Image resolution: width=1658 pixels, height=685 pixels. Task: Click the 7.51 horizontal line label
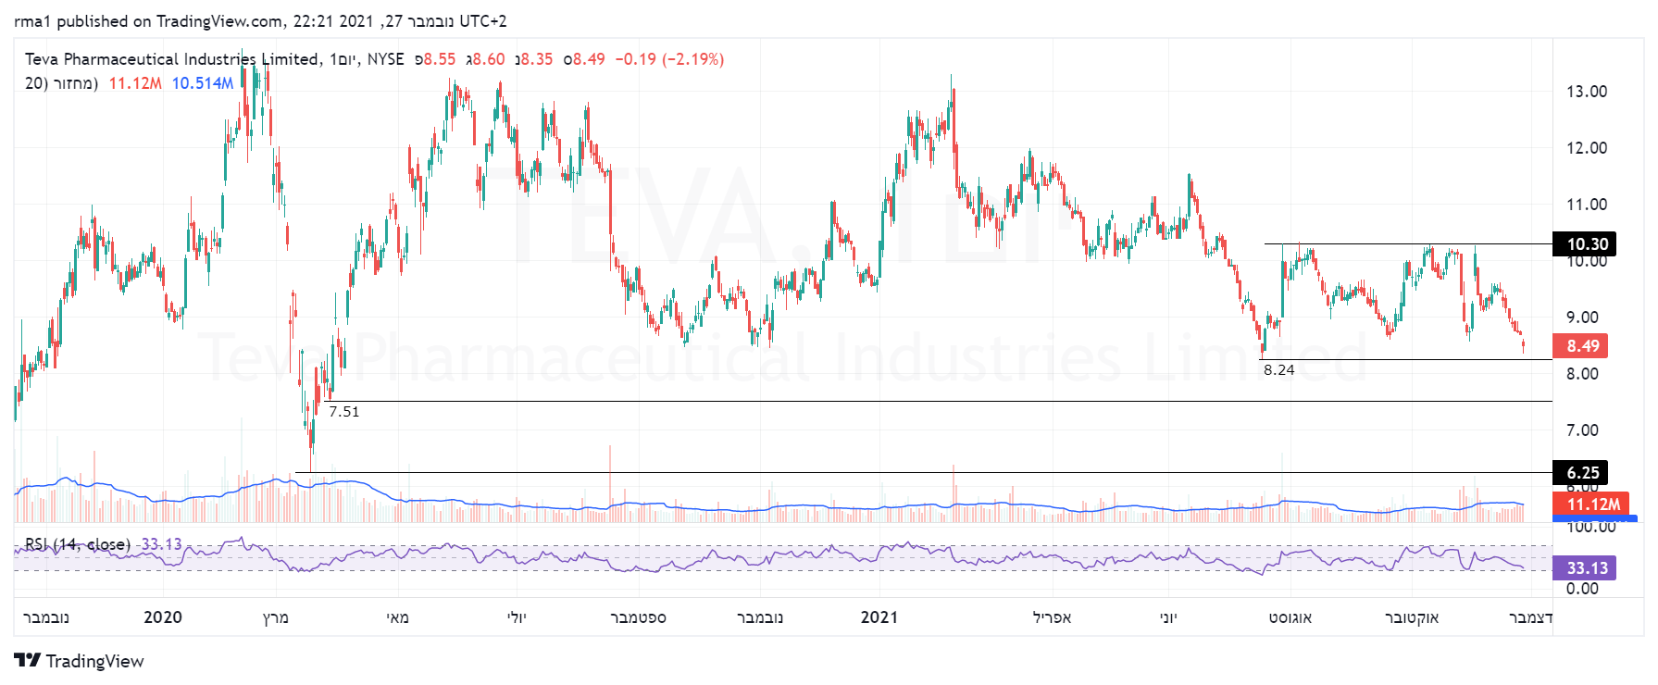[x=344, y=412]
